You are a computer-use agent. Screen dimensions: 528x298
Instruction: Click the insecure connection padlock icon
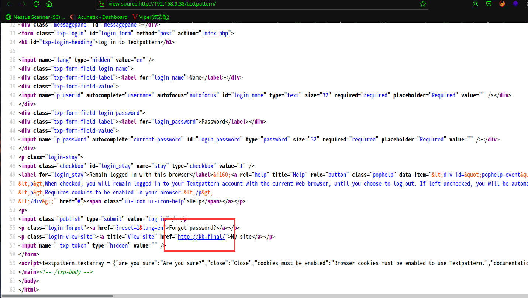(x=102, y=4)
